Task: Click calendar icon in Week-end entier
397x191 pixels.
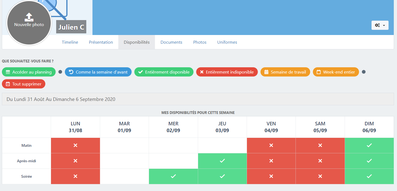Action: [x=319, y=72]
